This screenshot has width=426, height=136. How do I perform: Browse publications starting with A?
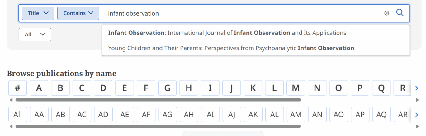tap(39, 88)
